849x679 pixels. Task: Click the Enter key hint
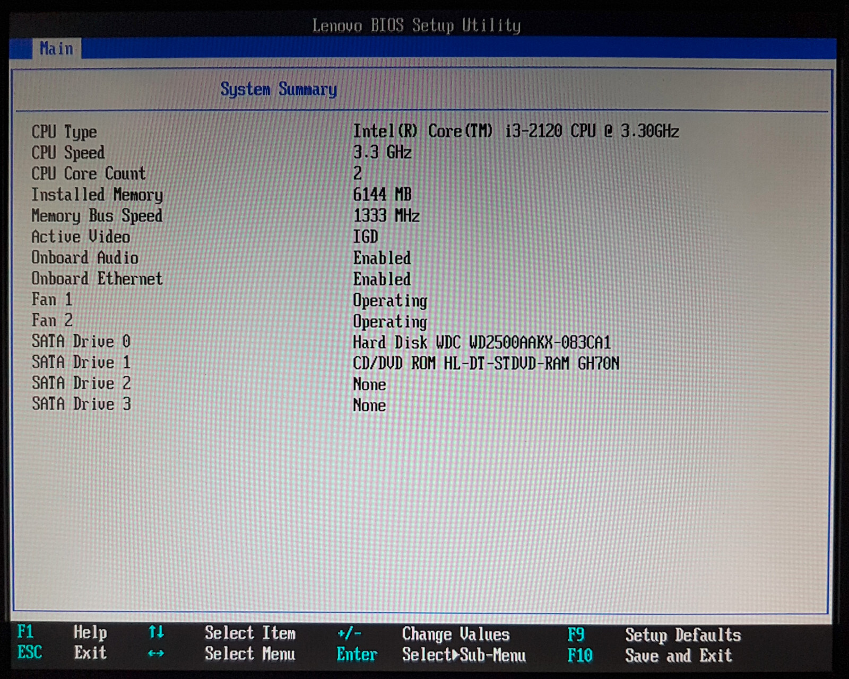tap(357, 655)
